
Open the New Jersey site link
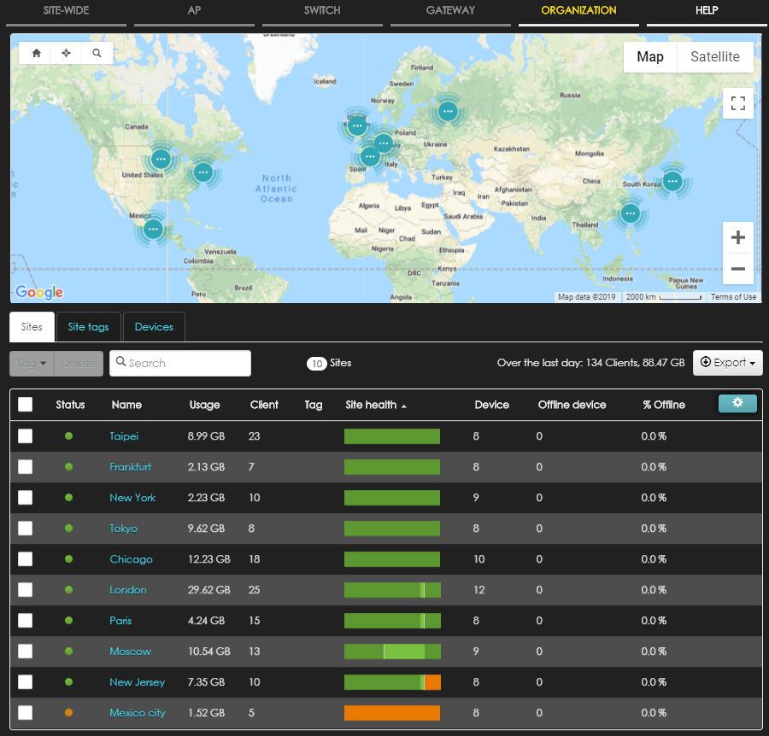[x=138, y=682]
